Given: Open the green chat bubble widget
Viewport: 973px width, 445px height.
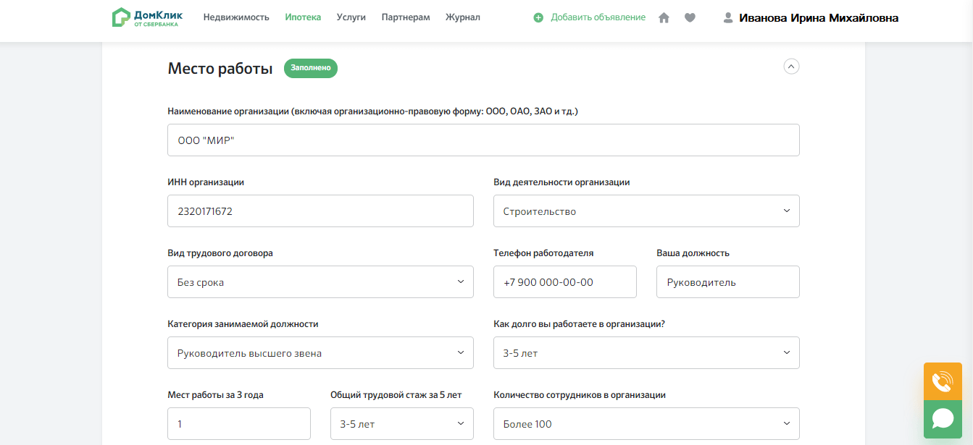Looking at the screenshot, I should pyautogui.click(x=943, y=419).
